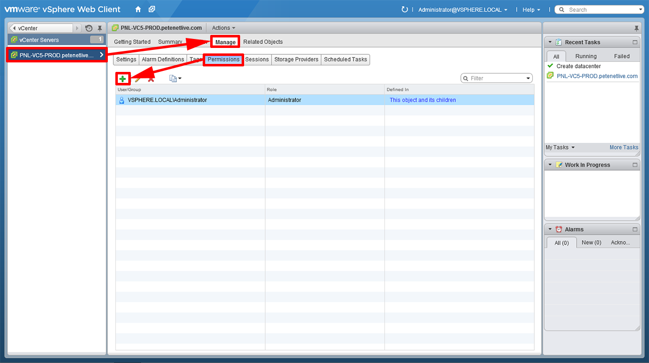The height and width of the screenshot is (363, 649).
Task: Refresh the client with the circular arrow icon
Action: 404,9
